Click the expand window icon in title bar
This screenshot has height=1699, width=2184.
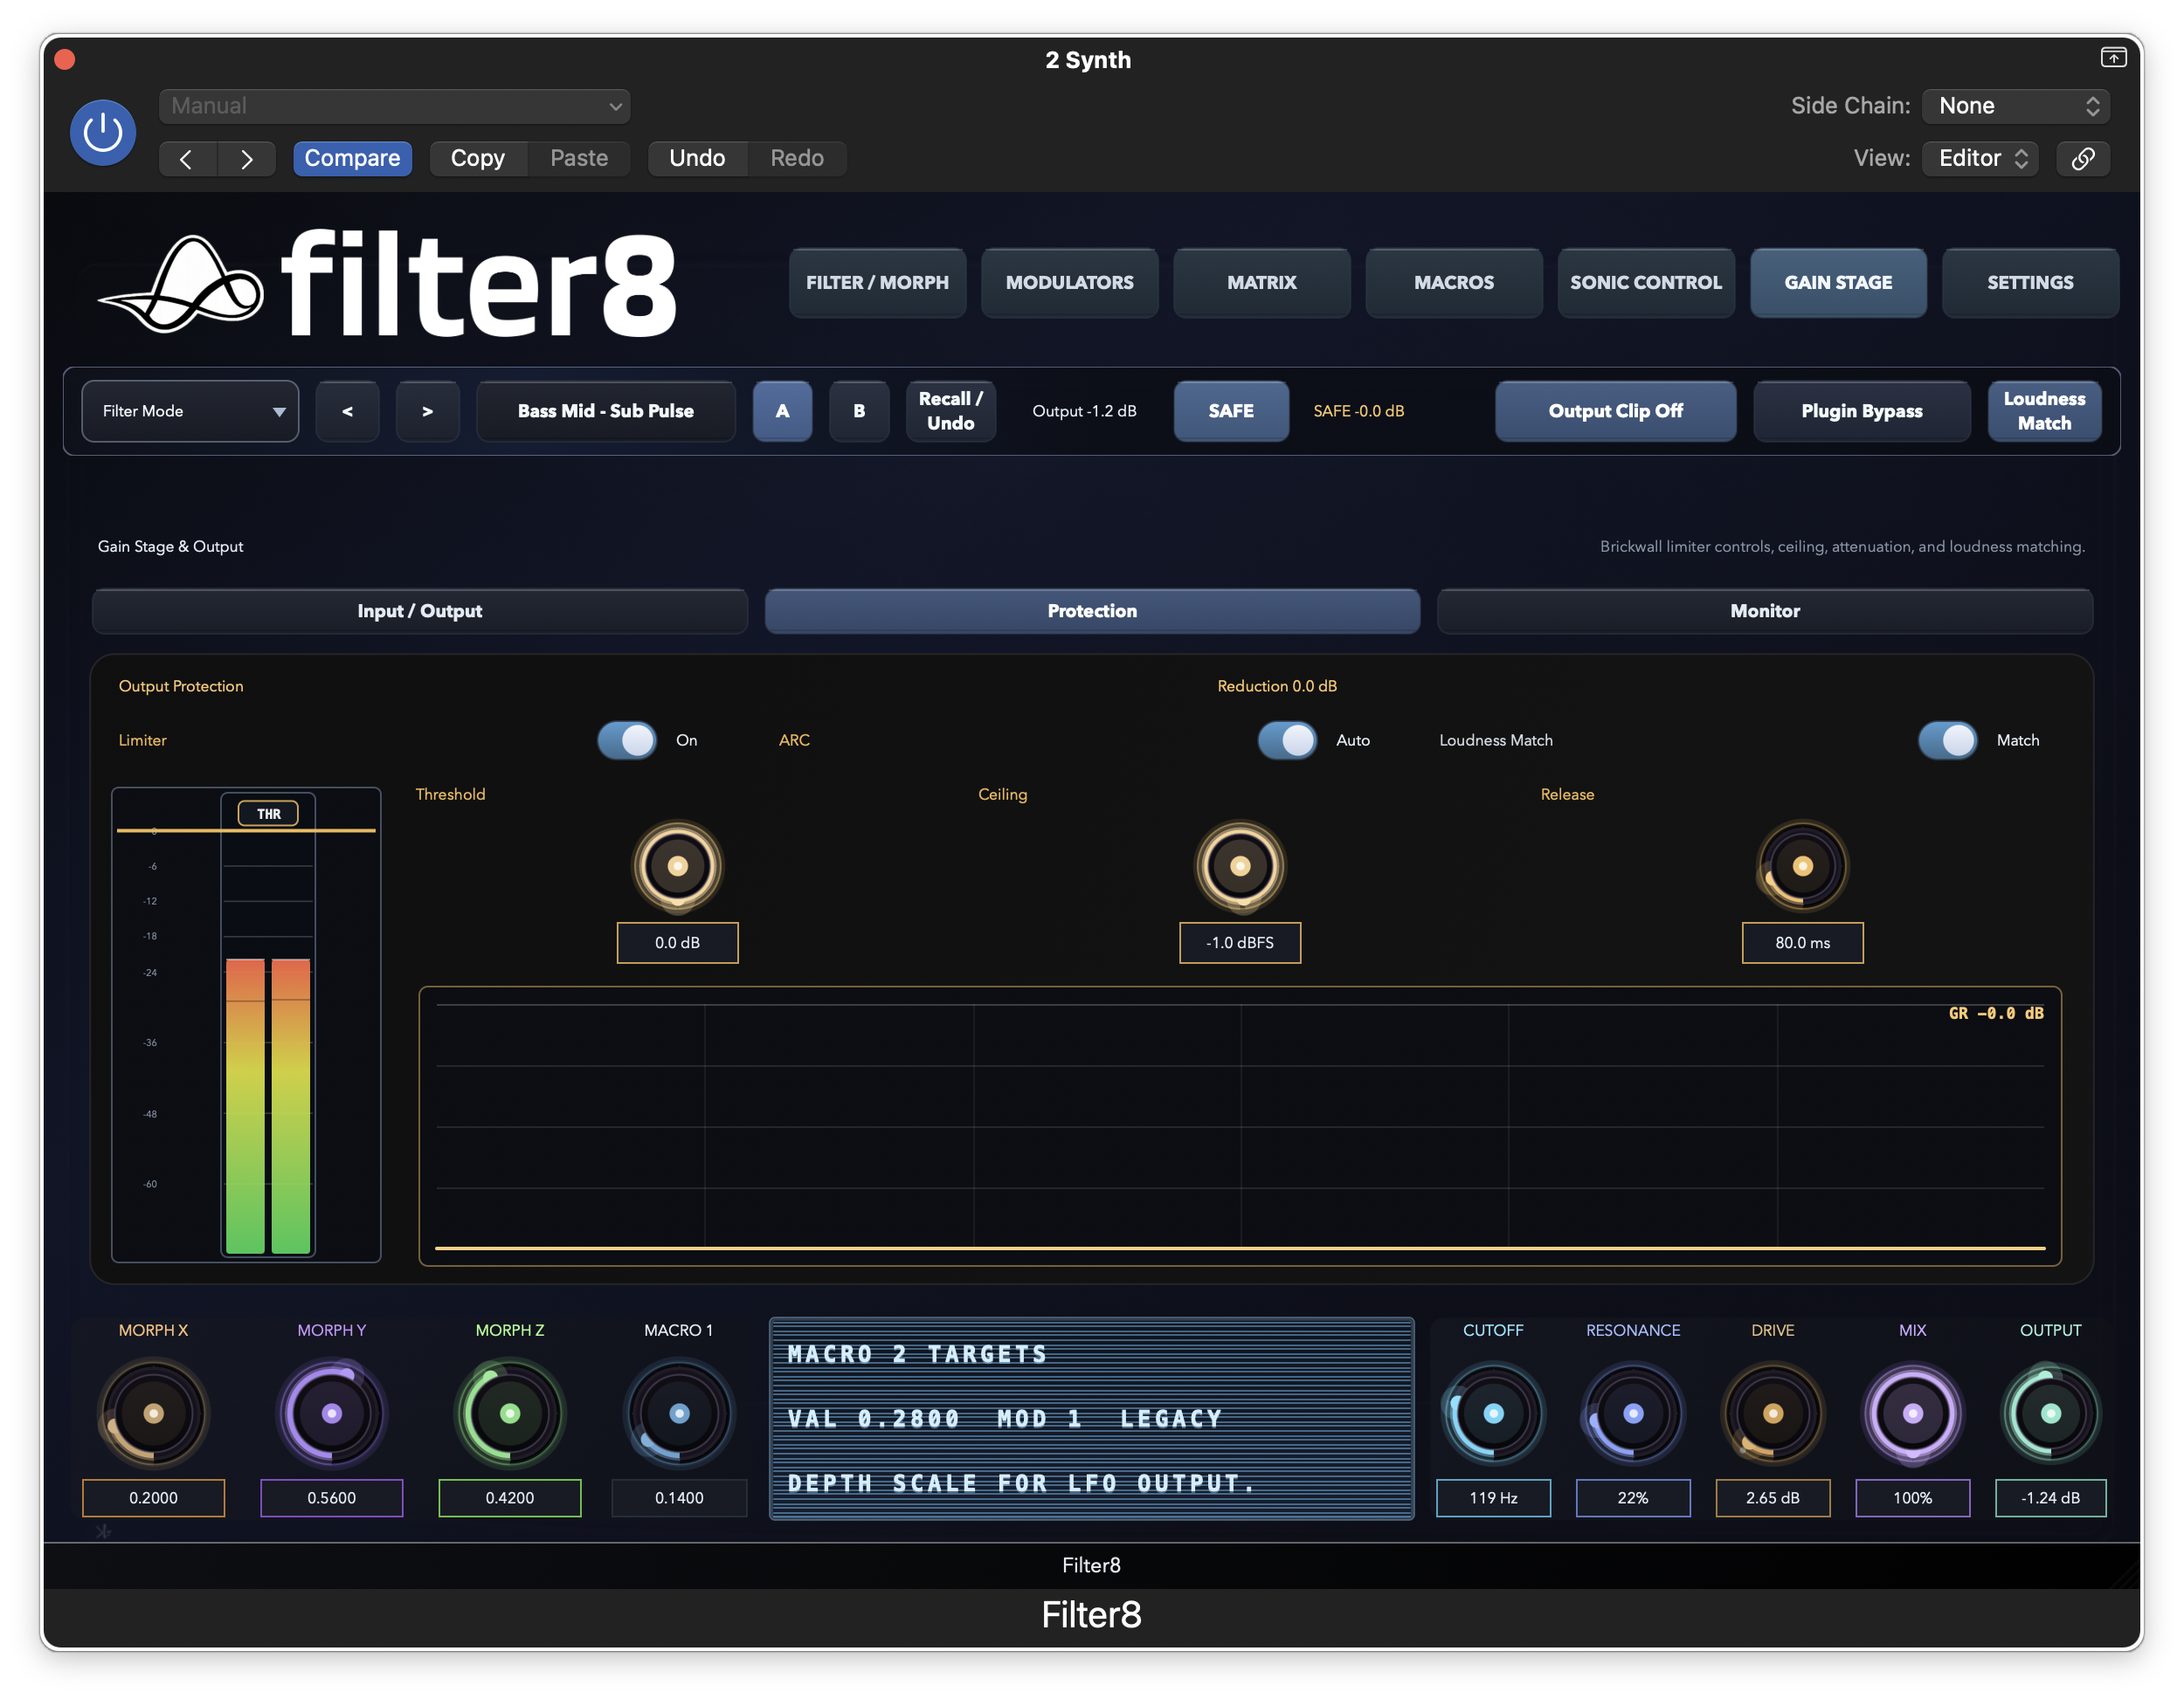coord(2112,58)
